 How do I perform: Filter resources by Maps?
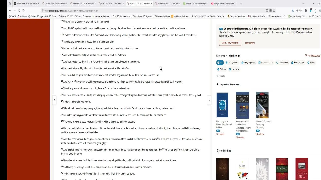coord(311,63)
